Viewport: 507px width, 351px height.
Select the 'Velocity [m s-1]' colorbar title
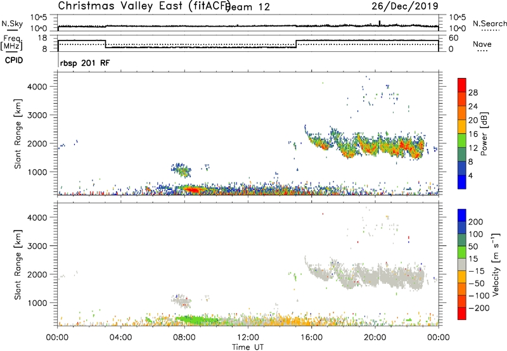tap(495, 265)
